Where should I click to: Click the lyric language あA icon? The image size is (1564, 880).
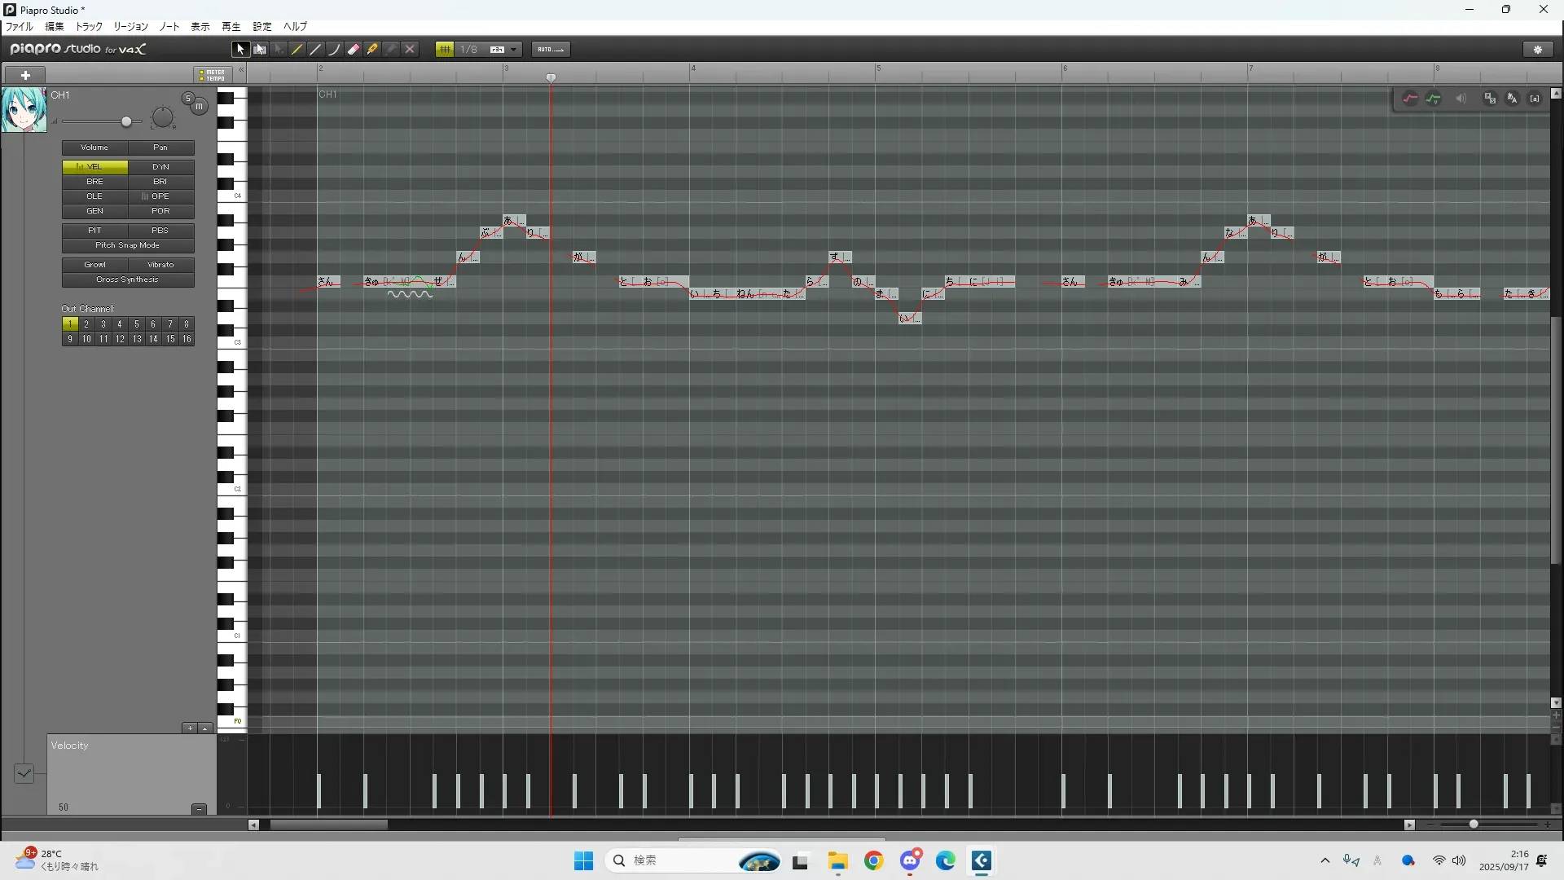1512,99
